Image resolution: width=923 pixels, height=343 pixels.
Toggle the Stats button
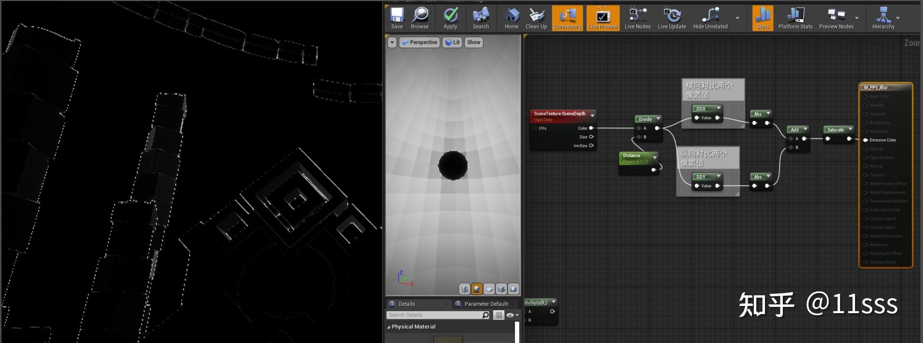click(x=762, y=18)
